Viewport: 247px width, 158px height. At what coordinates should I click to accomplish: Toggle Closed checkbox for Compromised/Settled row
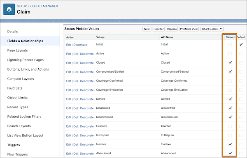point(230,72)
